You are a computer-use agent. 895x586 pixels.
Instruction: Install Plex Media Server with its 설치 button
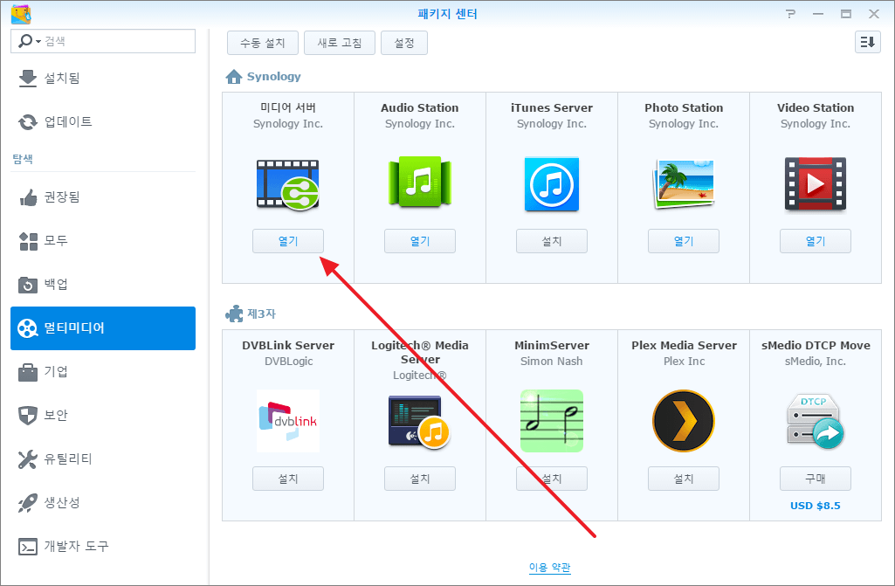coord(683,479)
